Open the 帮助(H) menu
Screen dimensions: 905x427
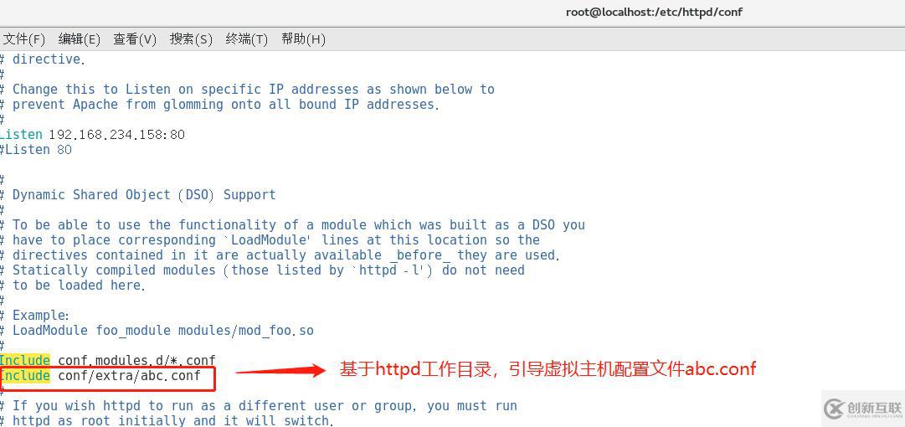pyautogui.click(x=303, y=39)
